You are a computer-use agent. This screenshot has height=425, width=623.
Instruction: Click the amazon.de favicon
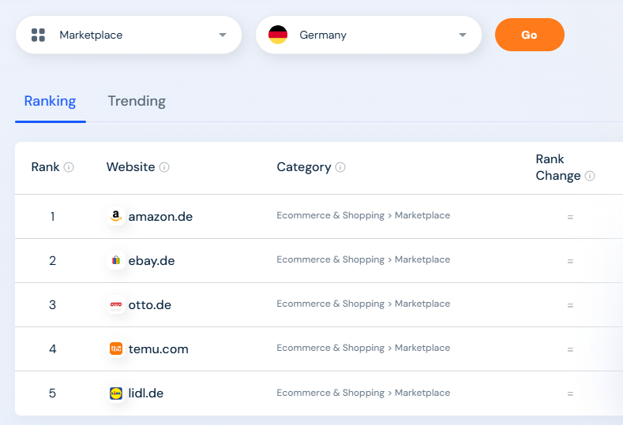116,216
